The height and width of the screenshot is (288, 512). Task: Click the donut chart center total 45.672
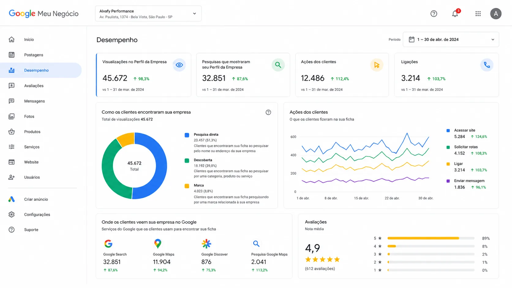pos(134,163)
